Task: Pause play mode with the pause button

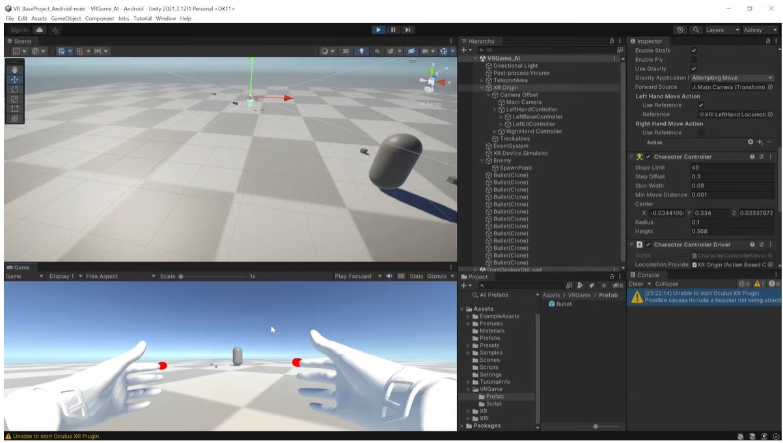Action: click(x=393, y=29)
